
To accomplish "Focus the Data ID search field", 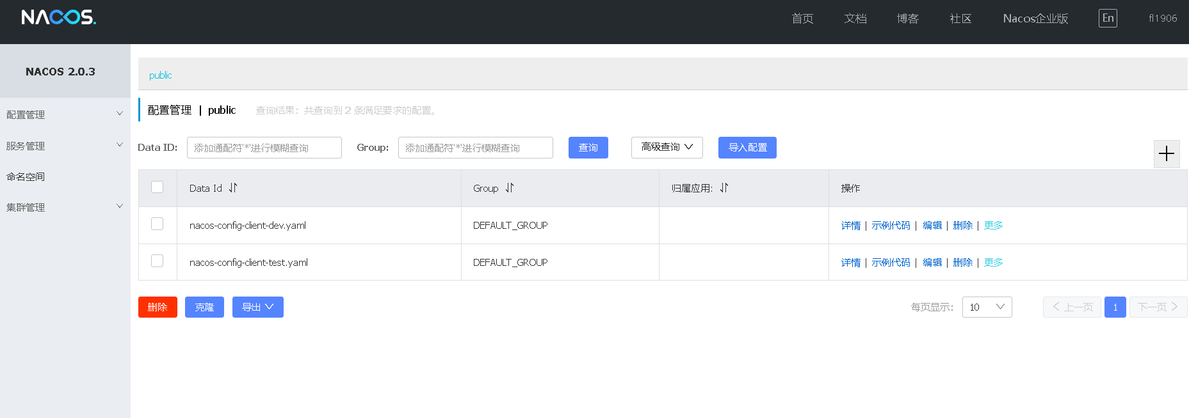I will coord(264,148).
